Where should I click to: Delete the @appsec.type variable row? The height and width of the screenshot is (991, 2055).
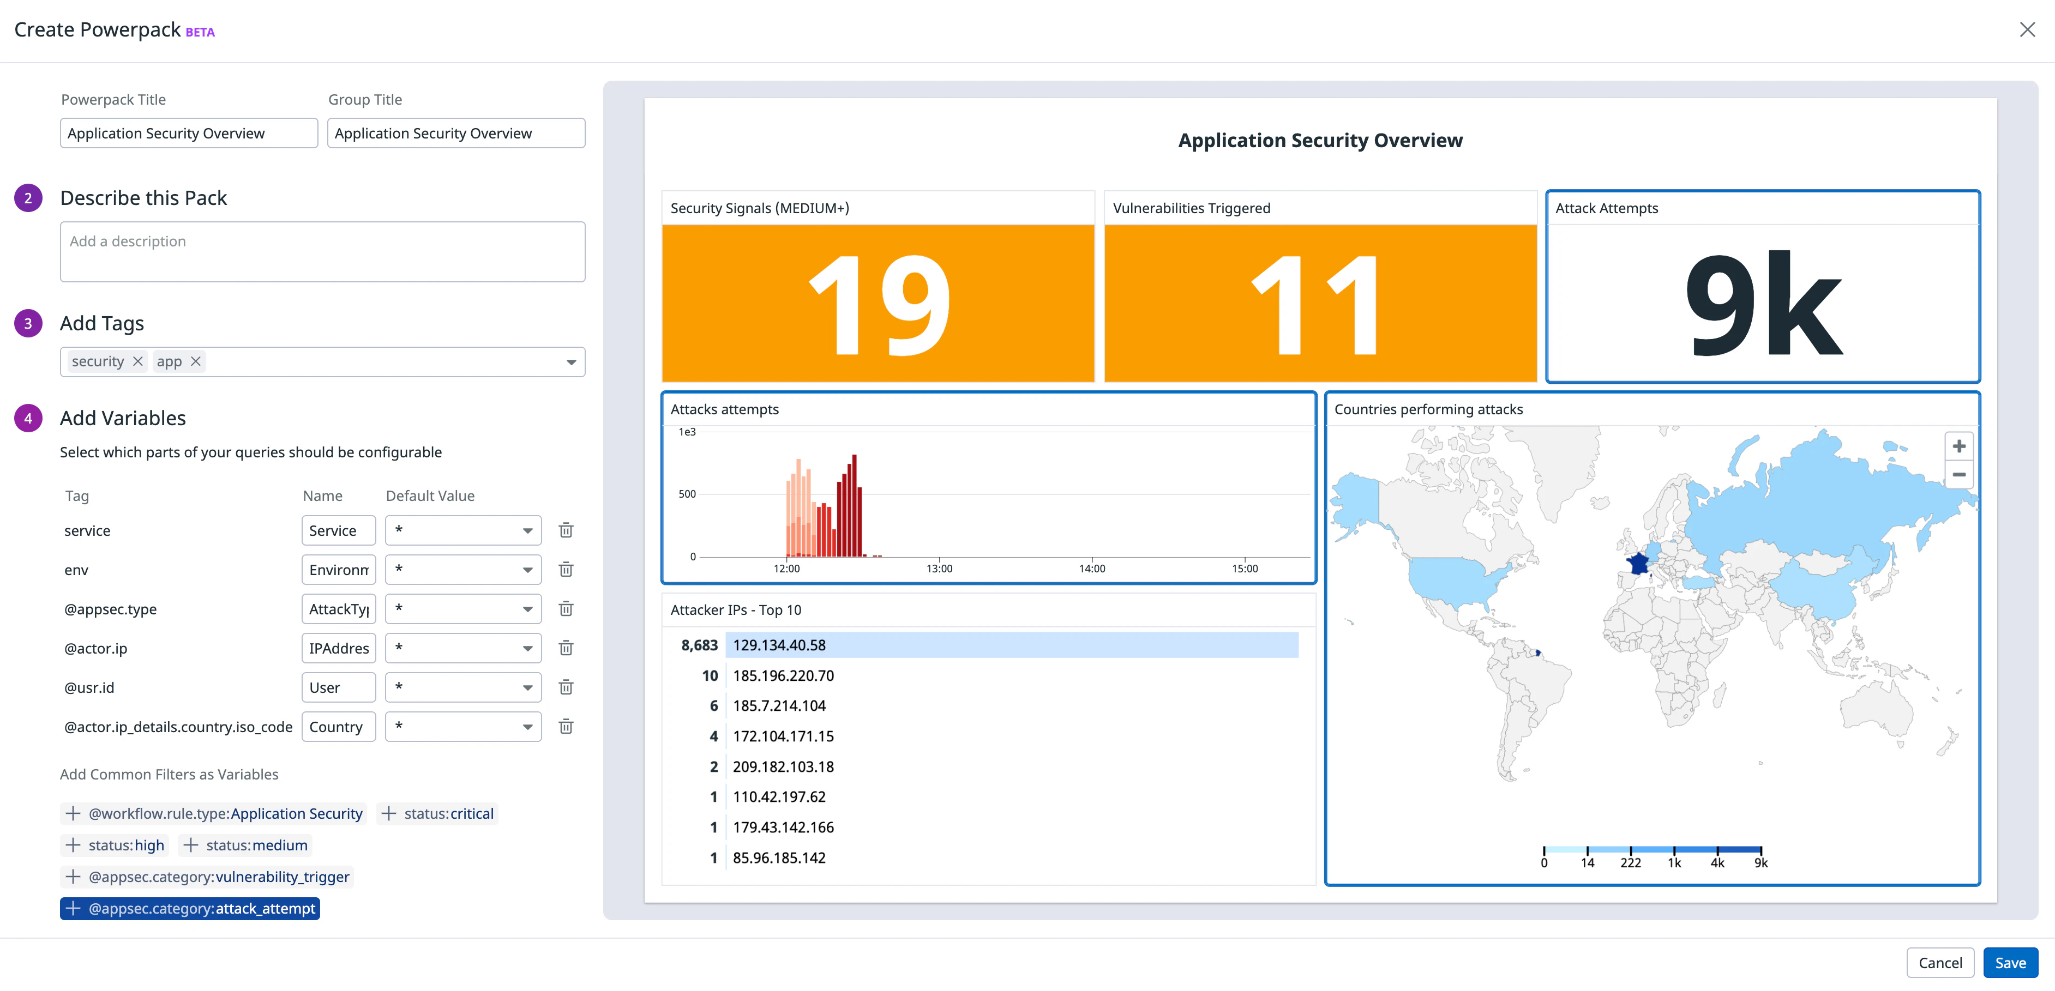coord(566,608)
